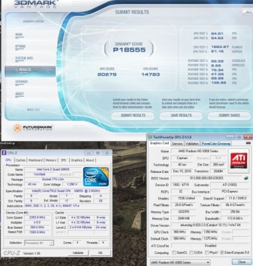
Task: Open the SPD tab in CPU-Z
Action: pyautogui.click(x=64, y=160)
